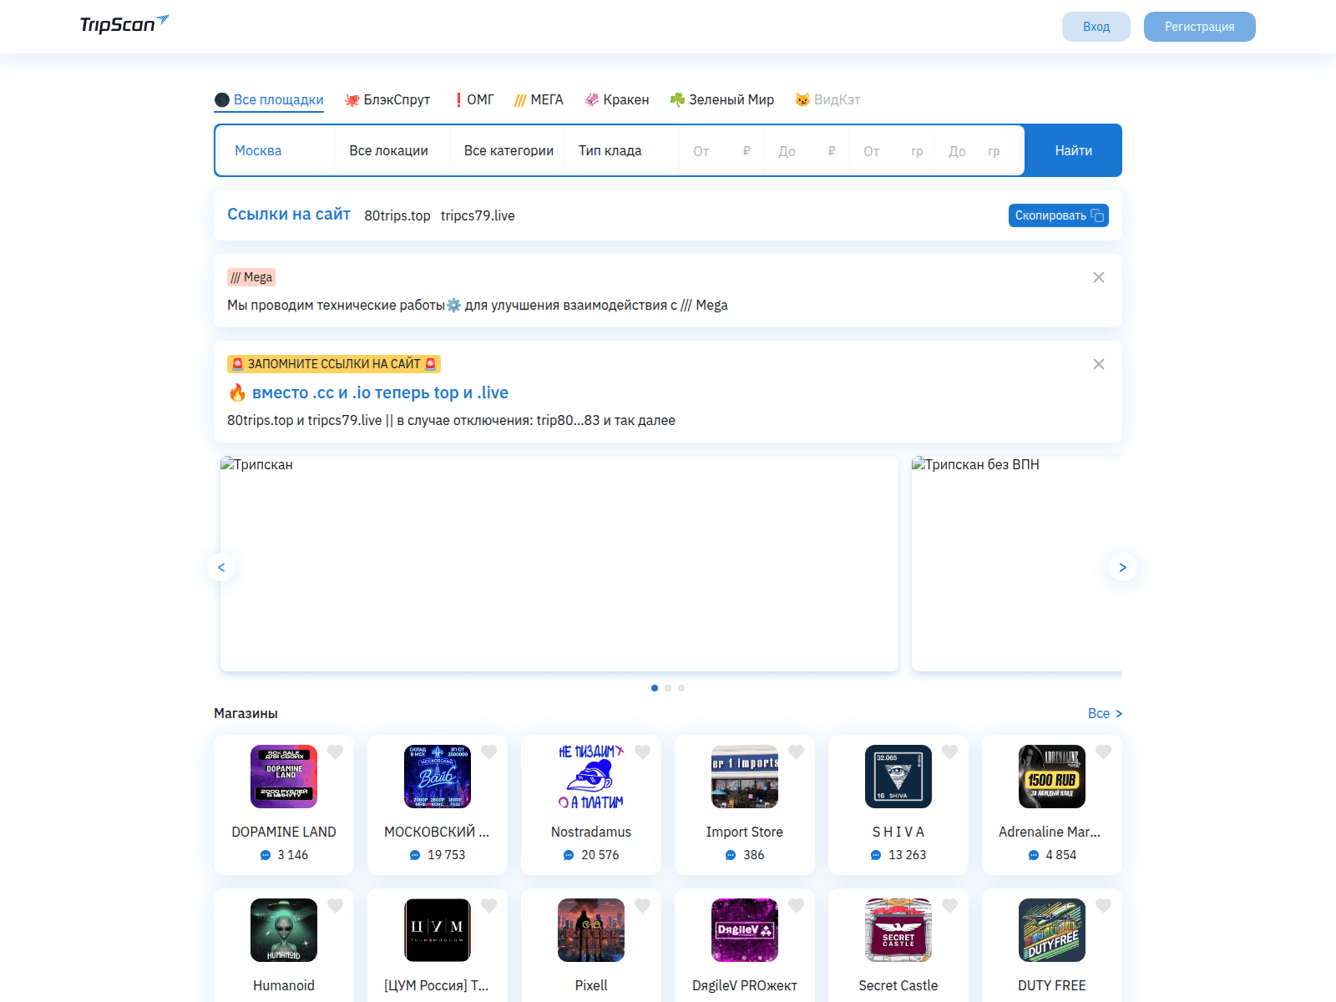
Task: Open the Все shops link
Action: click(x=1105, y=713)
